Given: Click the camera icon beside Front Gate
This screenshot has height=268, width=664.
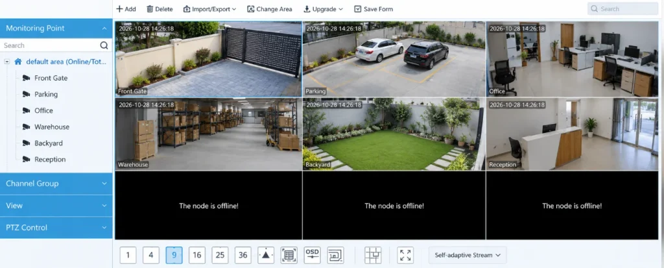Looking at the screenshot, I should [26, 78].
